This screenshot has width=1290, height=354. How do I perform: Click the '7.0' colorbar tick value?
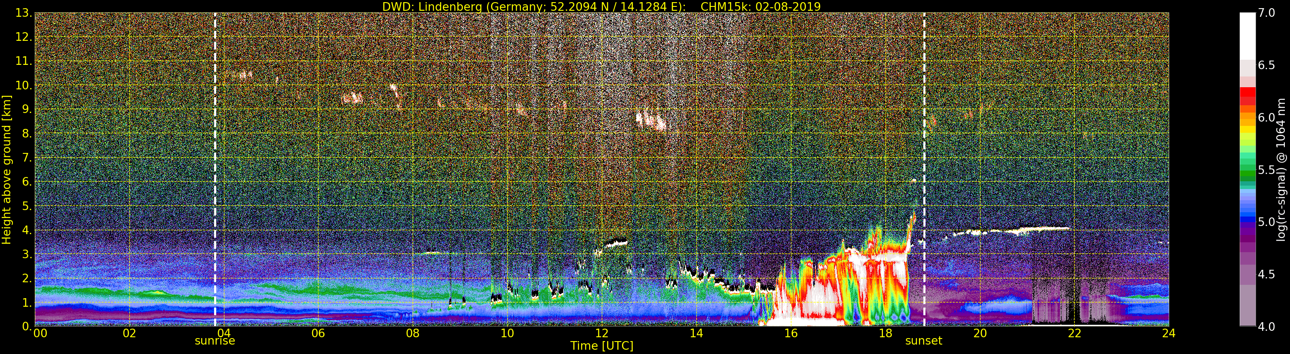coord(1266,13)
